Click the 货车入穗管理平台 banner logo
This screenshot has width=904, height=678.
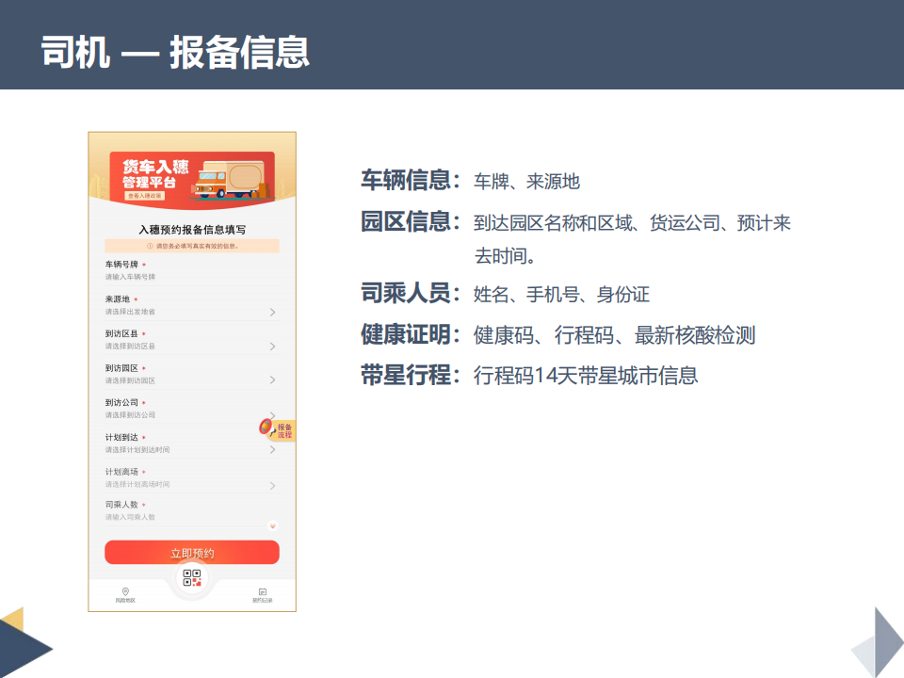tap(156, 171)
